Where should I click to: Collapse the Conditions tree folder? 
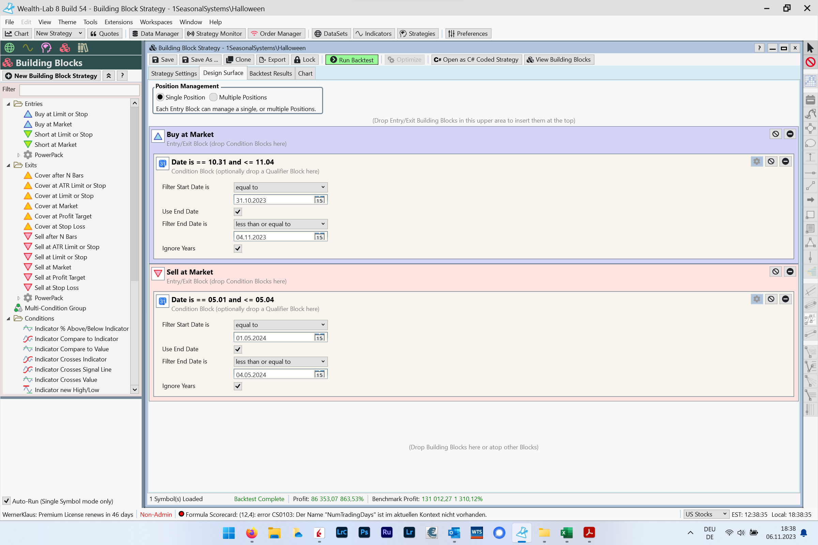coord(8,318)
